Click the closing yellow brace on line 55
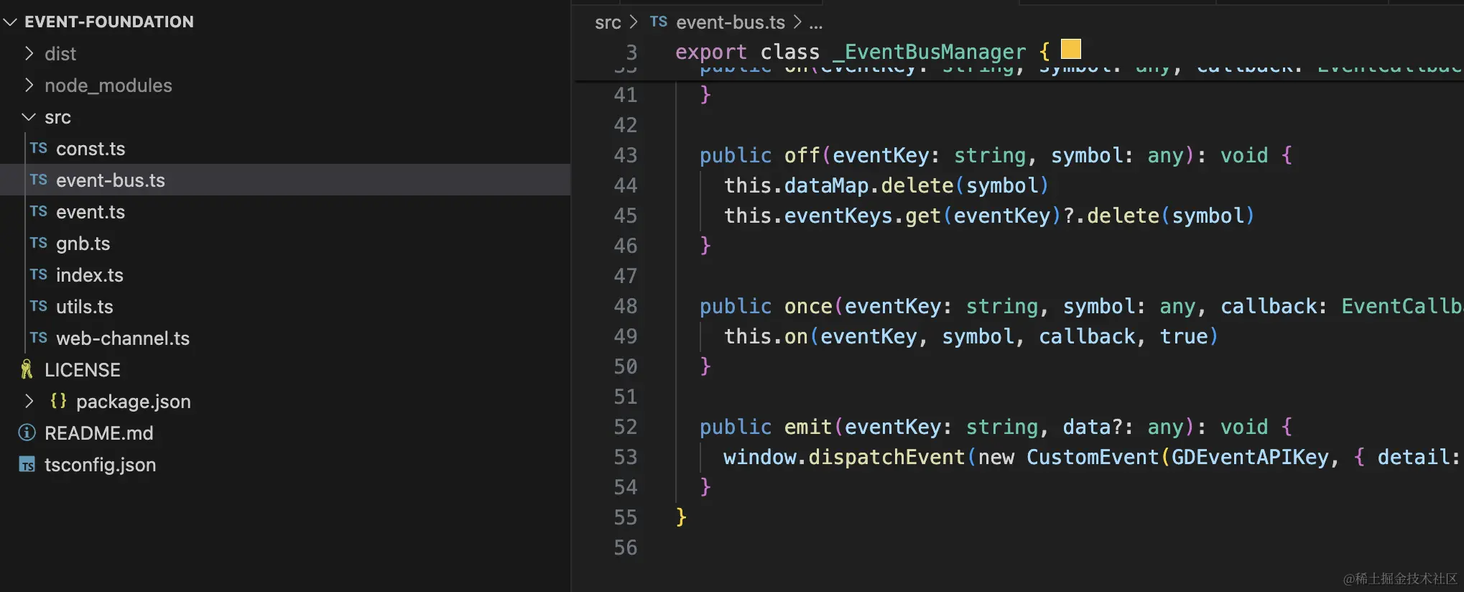 (x=681, y=517)
